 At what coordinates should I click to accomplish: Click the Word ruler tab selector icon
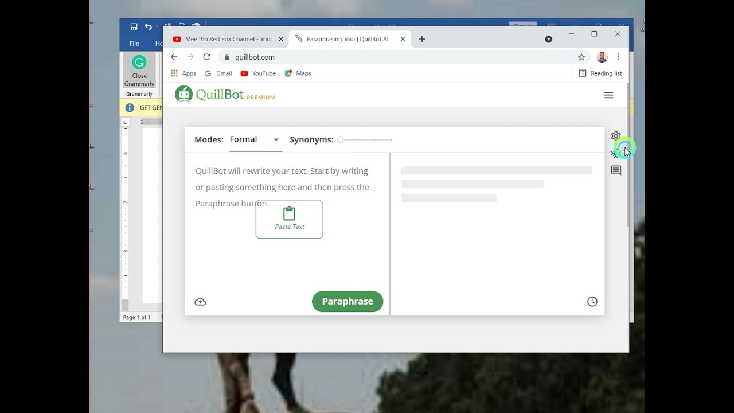125,122
